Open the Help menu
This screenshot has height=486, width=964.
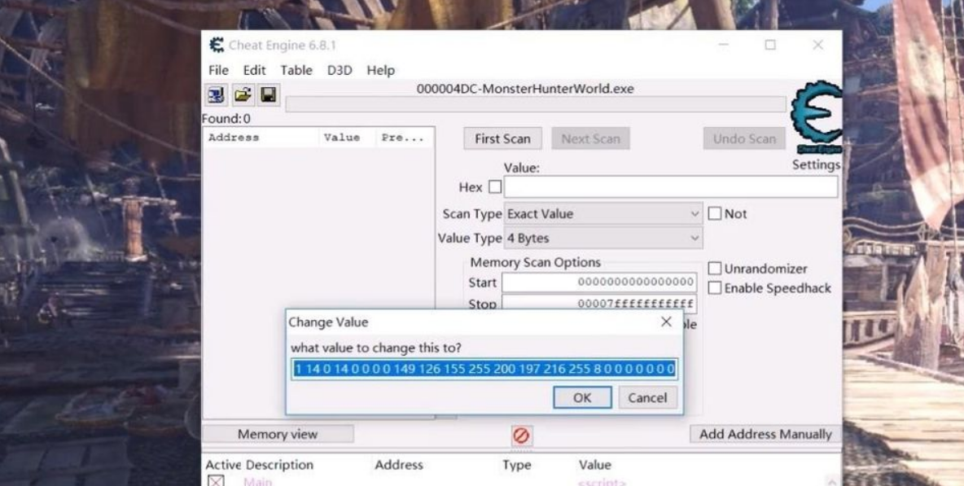coord(380,70)
